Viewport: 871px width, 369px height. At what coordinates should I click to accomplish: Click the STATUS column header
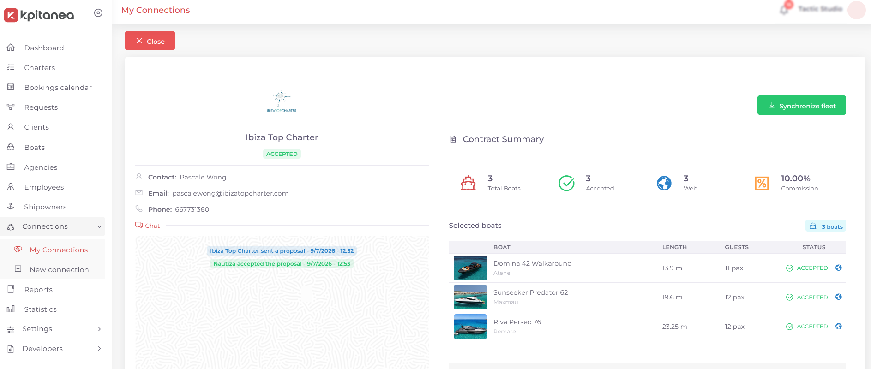point(814,247)
